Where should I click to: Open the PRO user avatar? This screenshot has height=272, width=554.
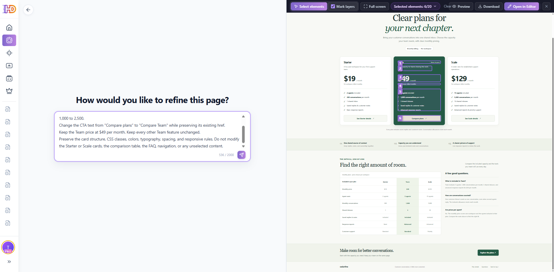(x=8, y=248)
